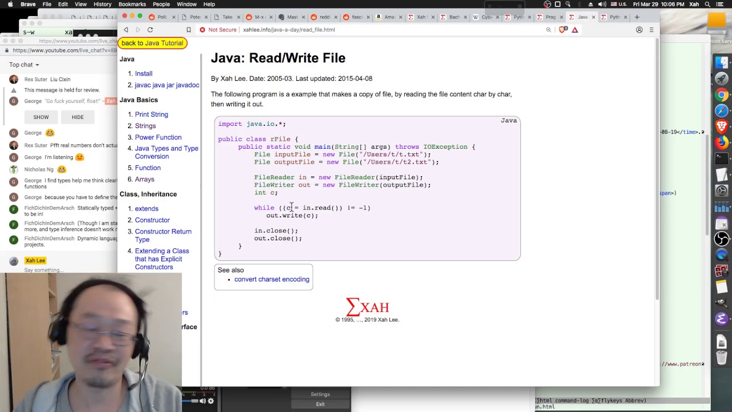Open the Power Function link
The height and width of the screenshot is (412, 732).
point(158,137)
